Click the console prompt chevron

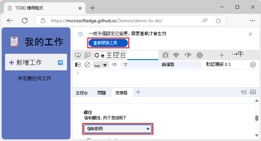pos(78,73)
